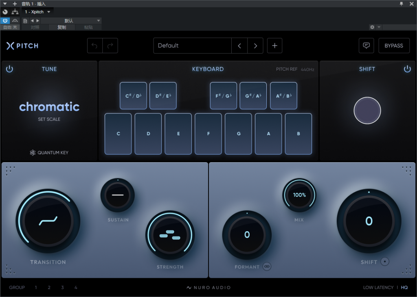Toggle the FORMANT link icon

pos(267,267)
